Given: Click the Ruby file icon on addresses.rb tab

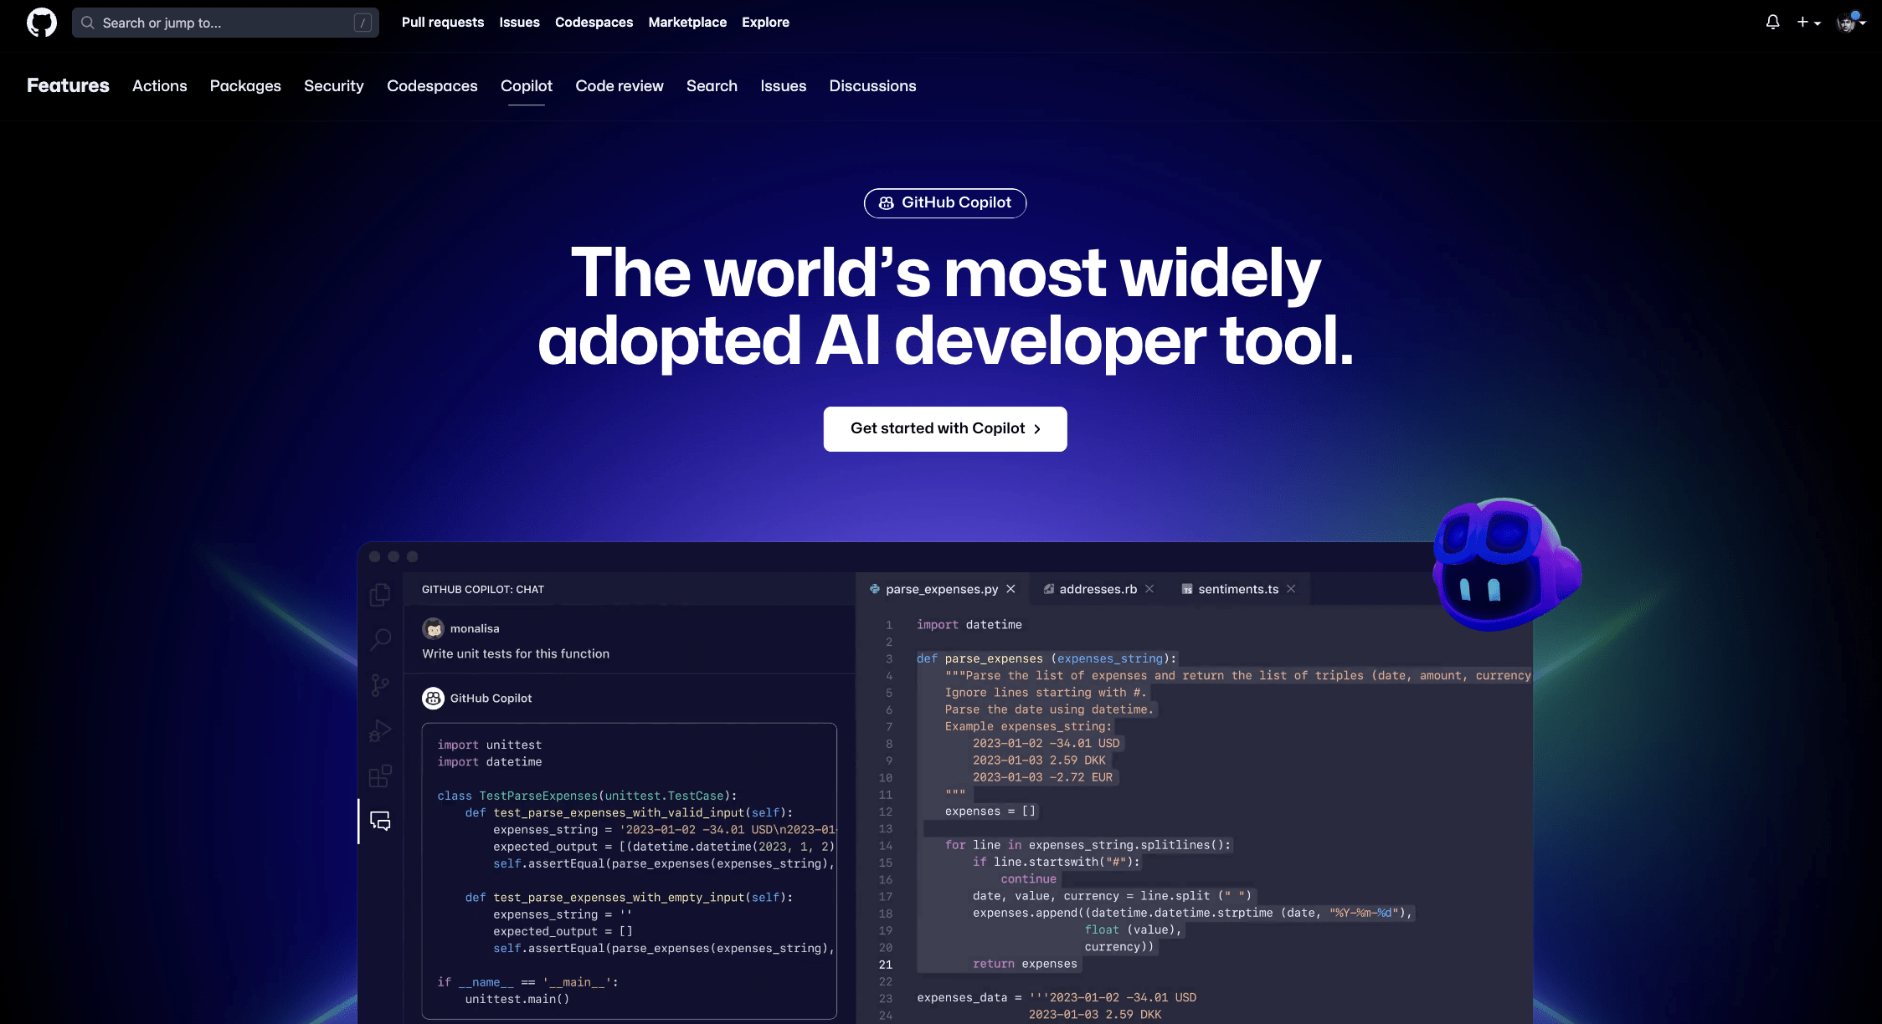Looking at the screenshot, I should (x=1048, y=589).
